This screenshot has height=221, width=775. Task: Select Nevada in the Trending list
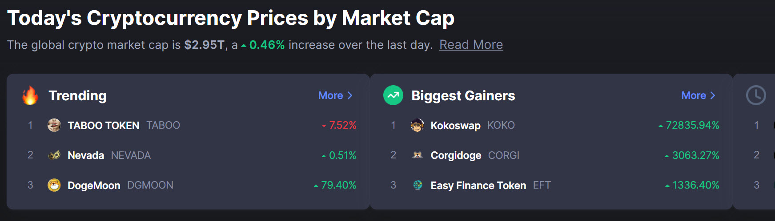click(x=86, y=155)
